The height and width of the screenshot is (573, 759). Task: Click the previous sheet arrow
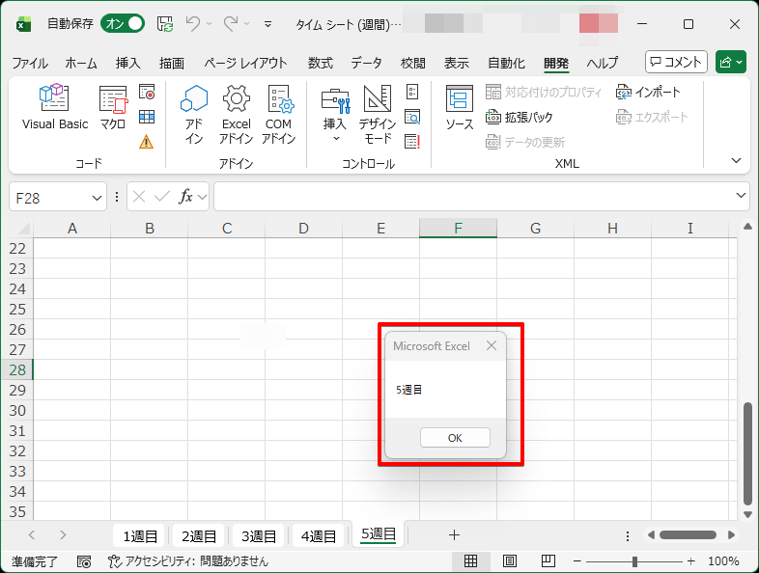32,534
